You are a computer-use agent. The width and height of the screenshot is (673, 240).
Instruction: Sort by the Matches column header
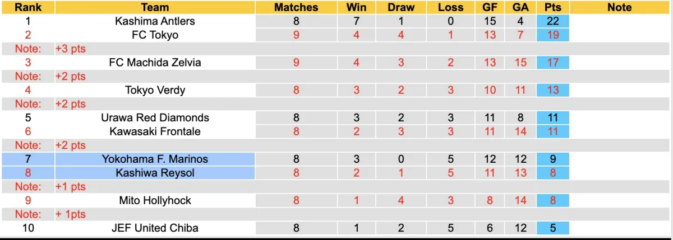[x=296, y=7]
